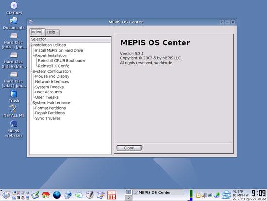Select Repair Partitions
Viewport: 267px width, 201px height.
[50, 113]
